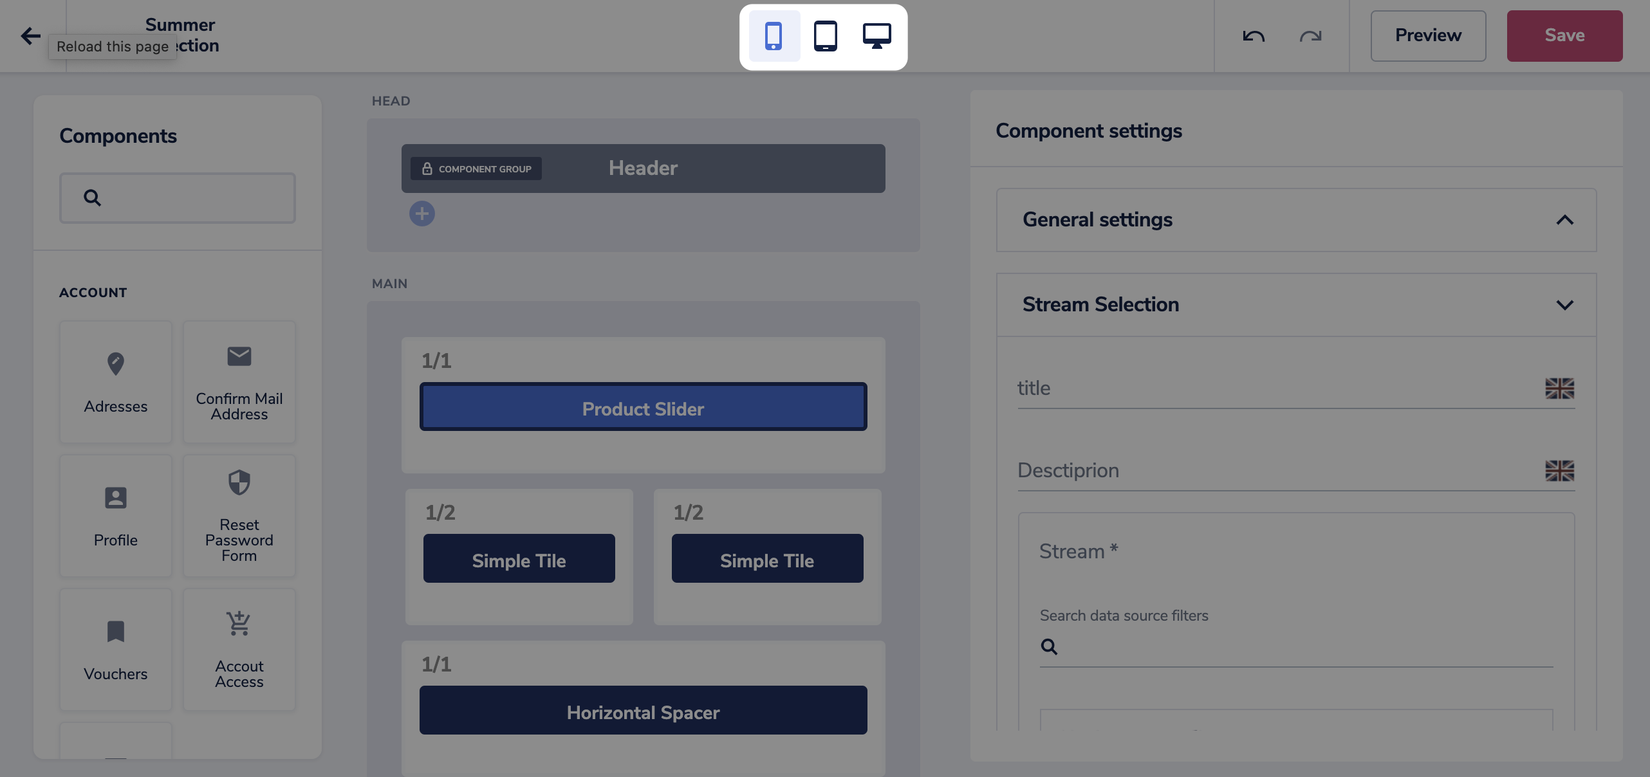The image size is (1650, 777).
Task: Select the Adresses component
Action: (x=116, y=382)
